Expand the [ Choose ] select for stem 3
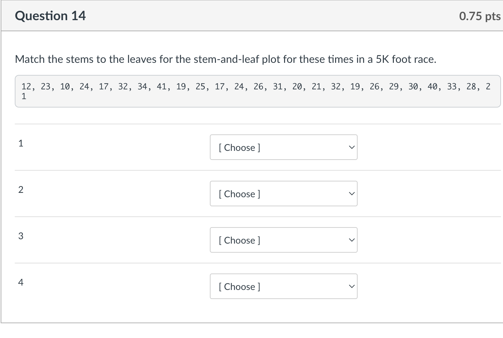 (283, 240)
